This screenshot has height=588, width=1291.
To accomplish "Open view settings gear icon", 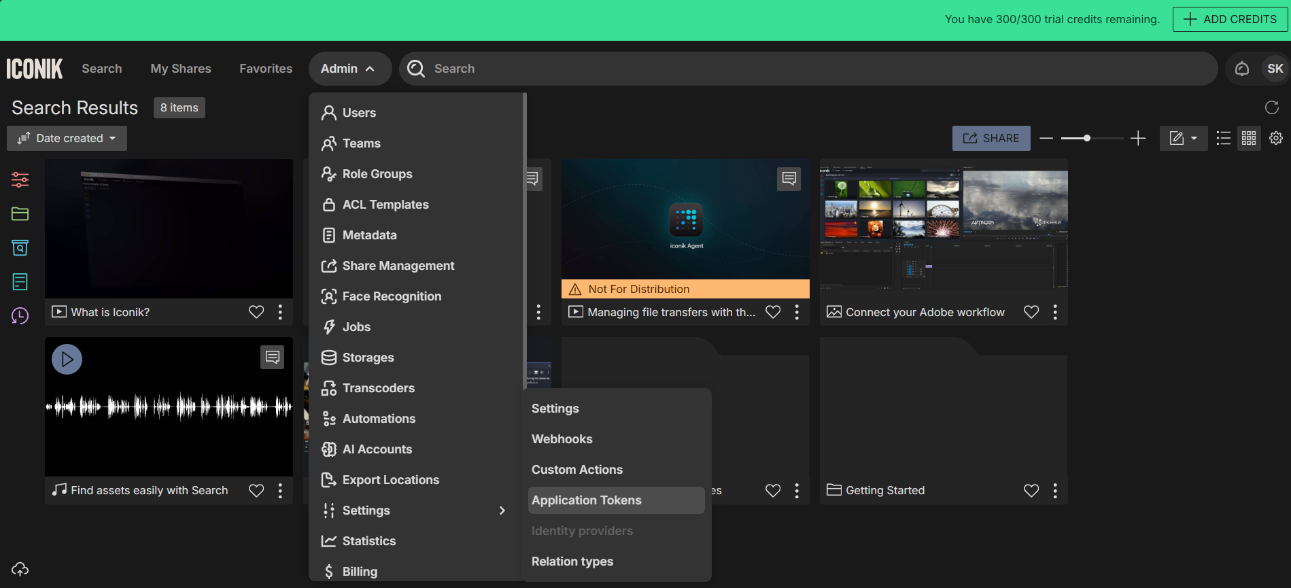I will coord(1276,138).
